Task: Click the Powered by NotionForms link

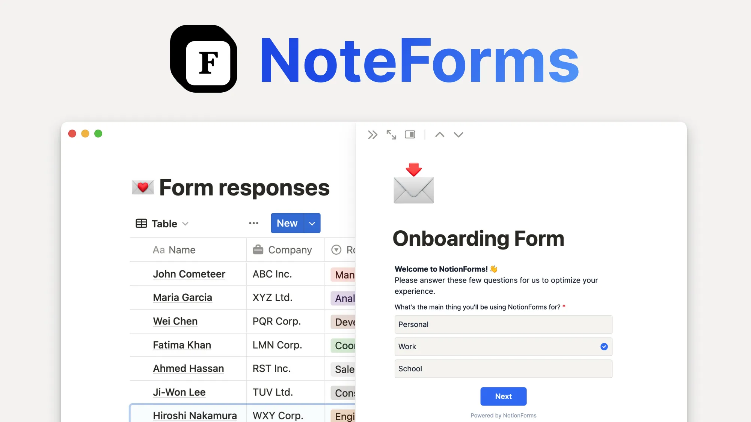Action: pos(504,415)
